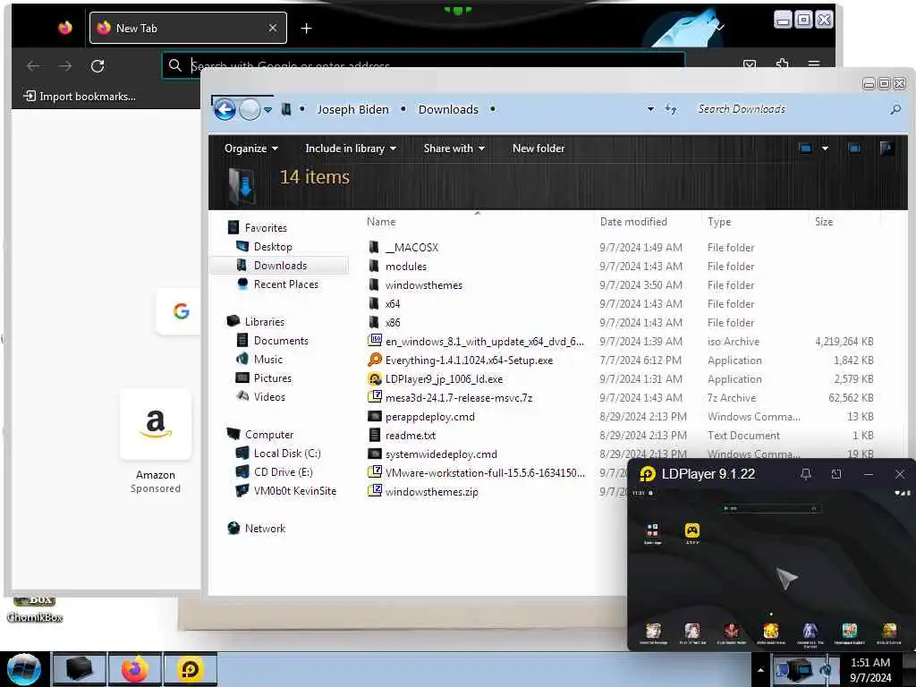Select CD Drive (E:)
Image resolution: width=916 pixels, height=687 pixels.
[284, 471]
